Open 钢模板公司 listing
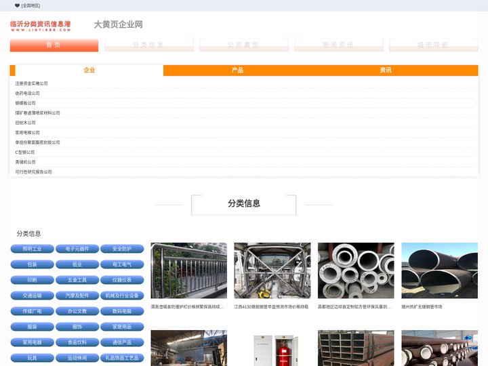 pos(26,103)
